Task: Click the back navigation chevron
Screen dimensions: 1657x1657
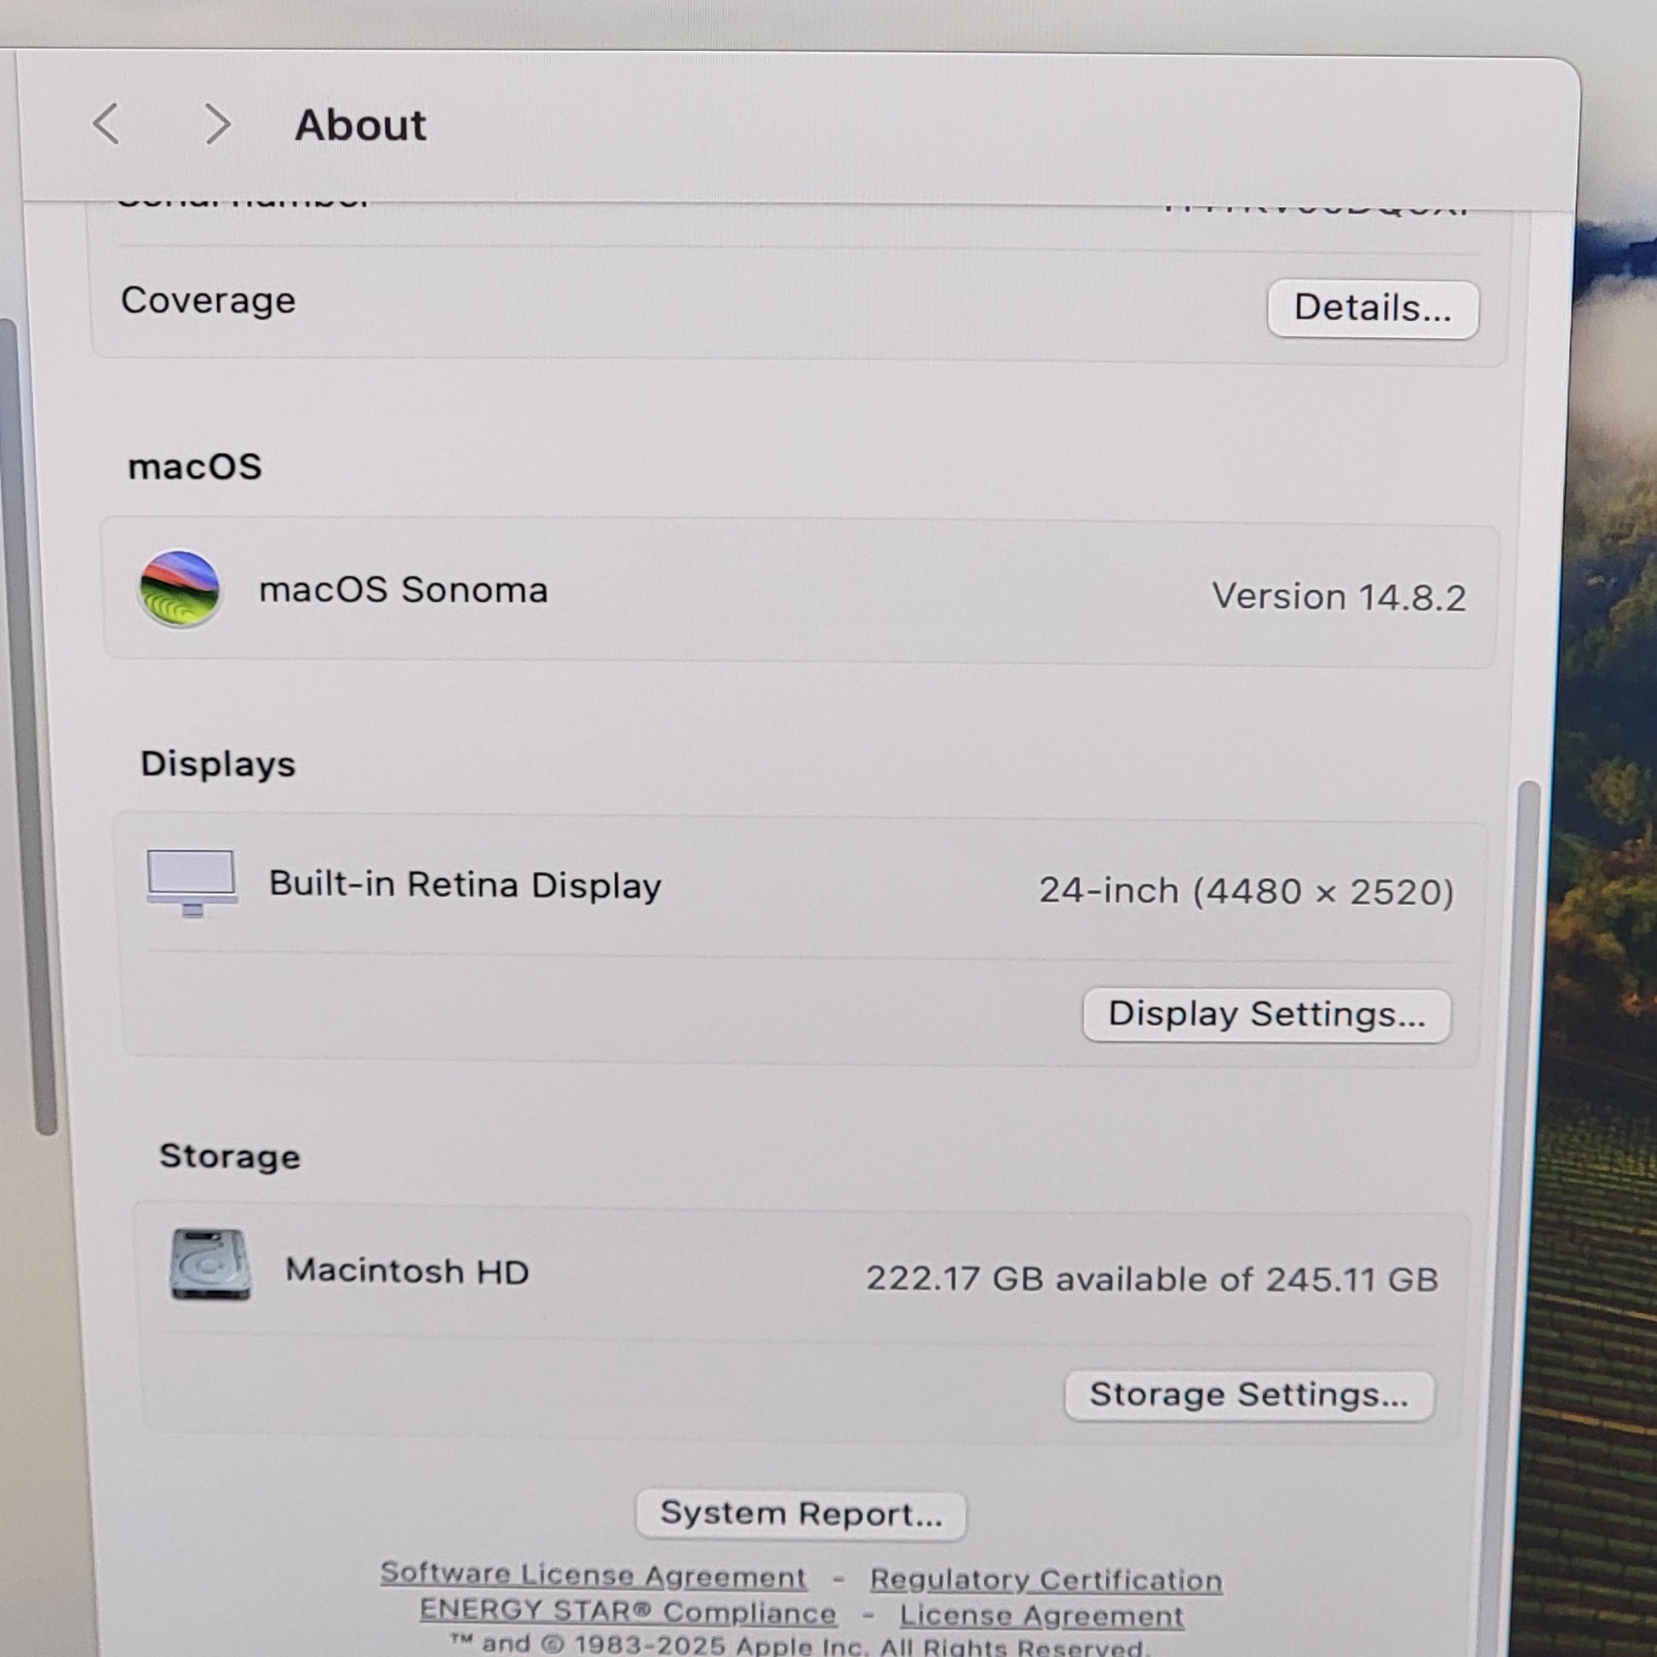Action: [106, 124]
